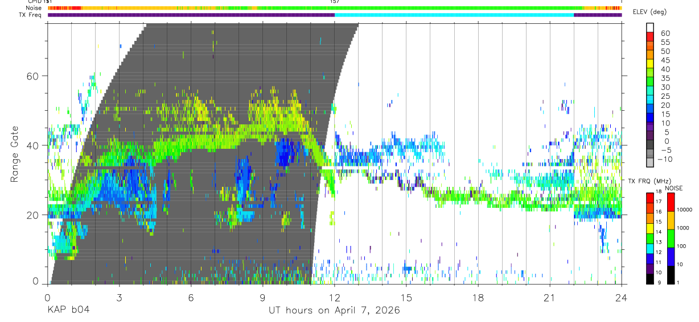Click the white top segment of ELEV colorbar
Image resolution: width=699 pixels, height=322 pixels.
point(651,28)
